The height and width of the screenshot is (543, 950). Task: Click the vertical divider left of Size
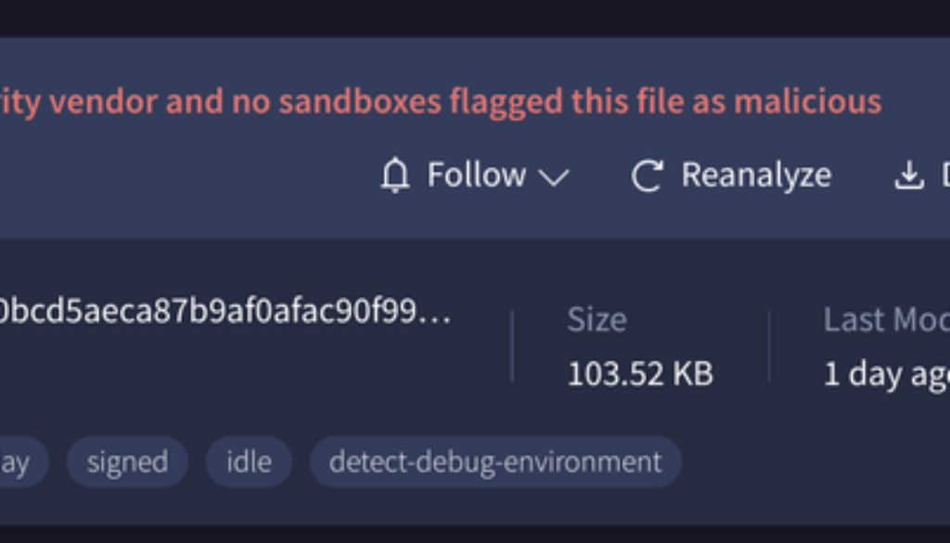512,345
